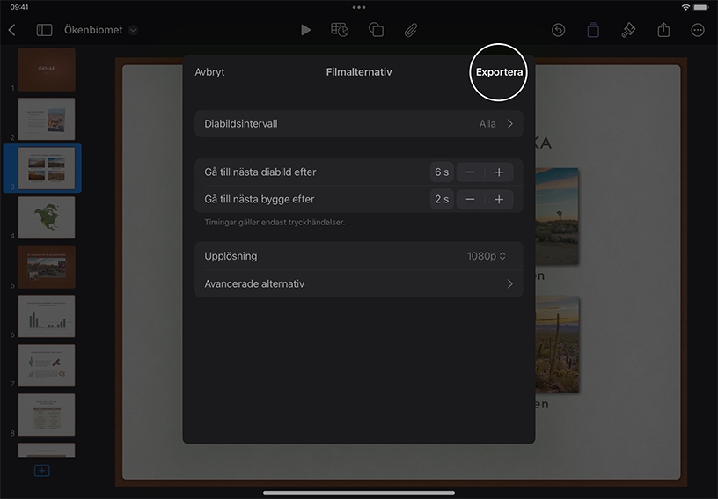Play the presentation

click(306, 30)
